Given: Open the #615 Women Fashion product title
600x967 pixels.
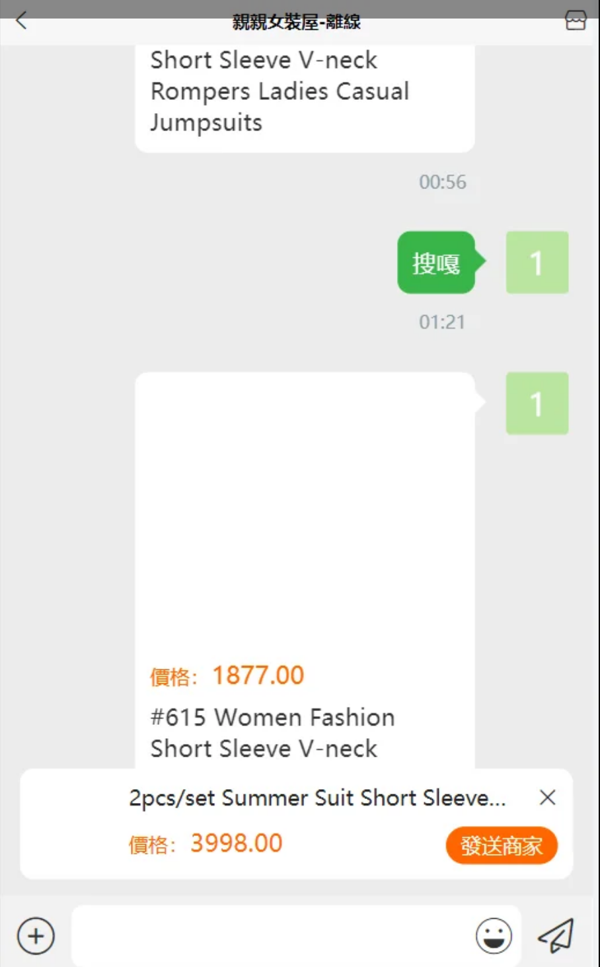Looking at the screenshot, I should click(x=272, y=733).
